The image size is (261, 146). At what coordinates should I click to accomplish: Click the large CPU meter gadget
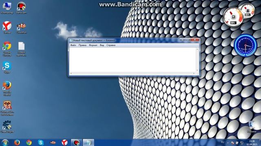pyautogui.click(x=233, y=17)
